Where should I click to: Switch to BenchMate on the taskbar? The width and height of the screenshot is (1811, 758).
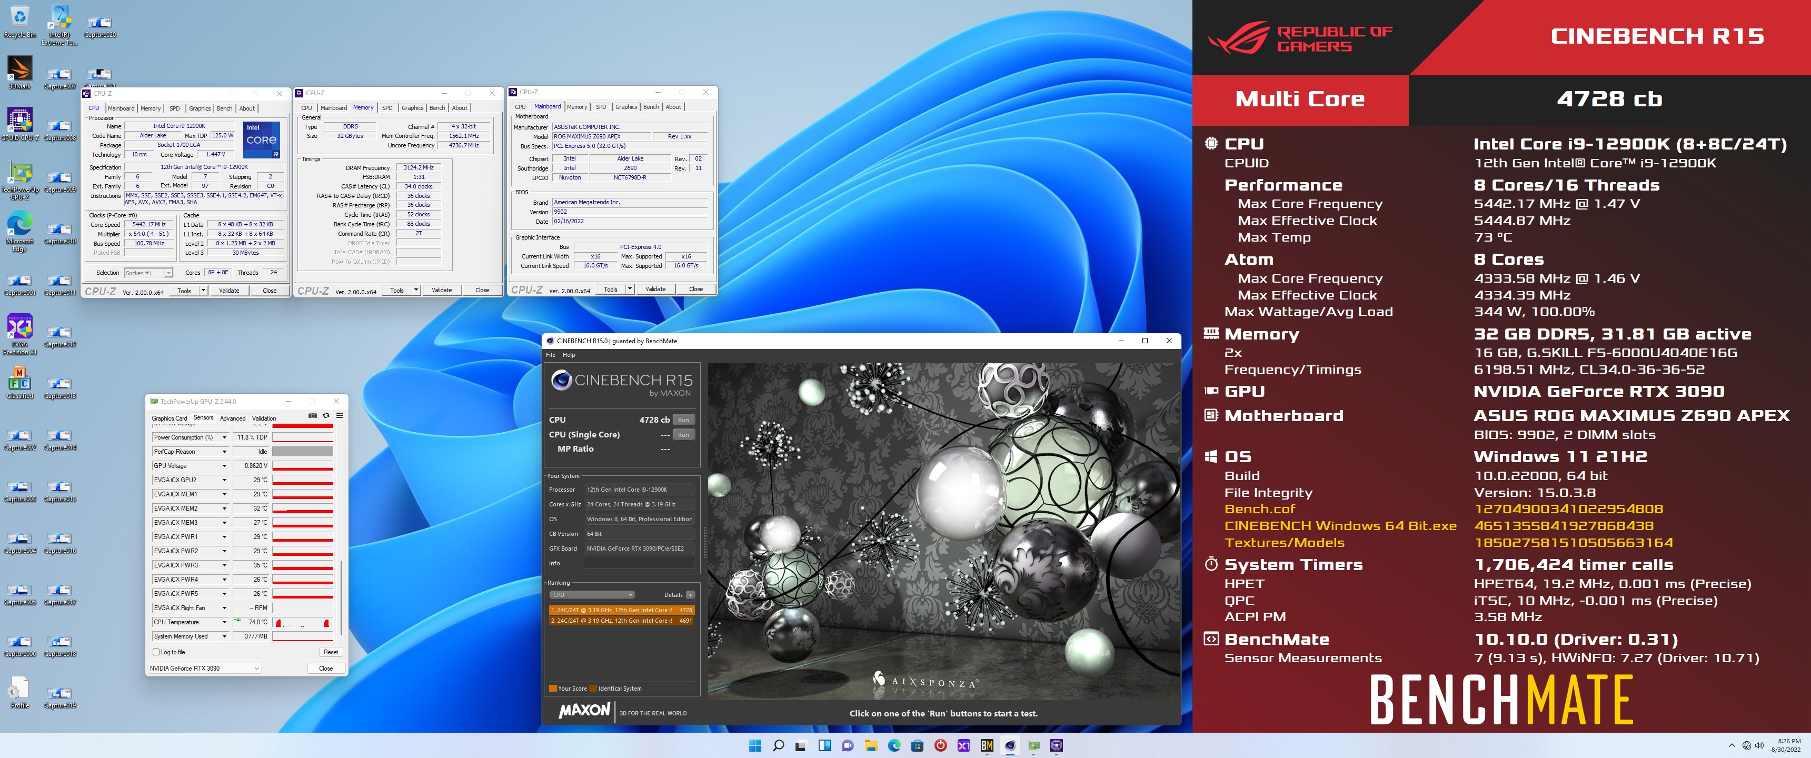(987, 745)
